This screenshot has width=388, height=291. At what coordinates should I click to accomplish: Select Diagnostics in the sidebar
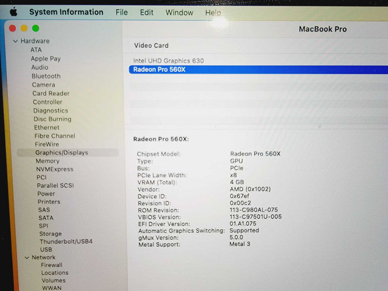(51, 111)
